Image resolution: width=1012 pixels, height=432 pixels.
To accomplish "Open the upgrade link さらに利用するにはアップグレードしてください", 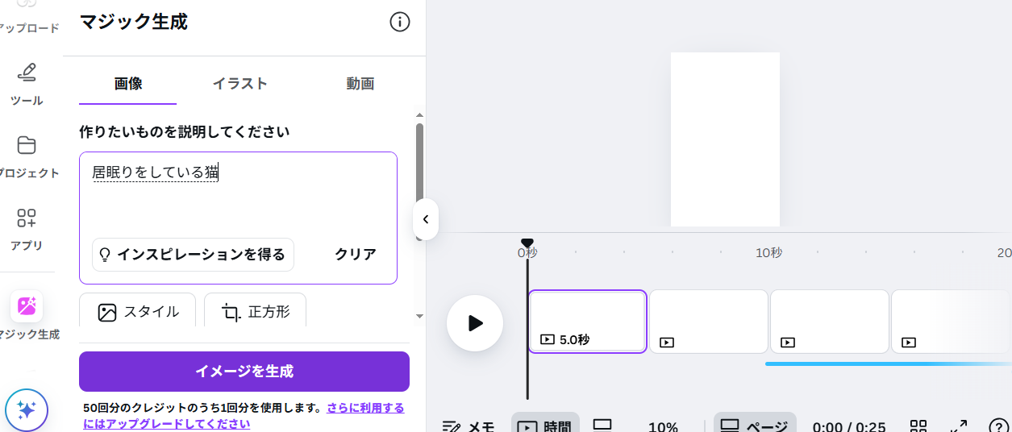I will [244, 416].
